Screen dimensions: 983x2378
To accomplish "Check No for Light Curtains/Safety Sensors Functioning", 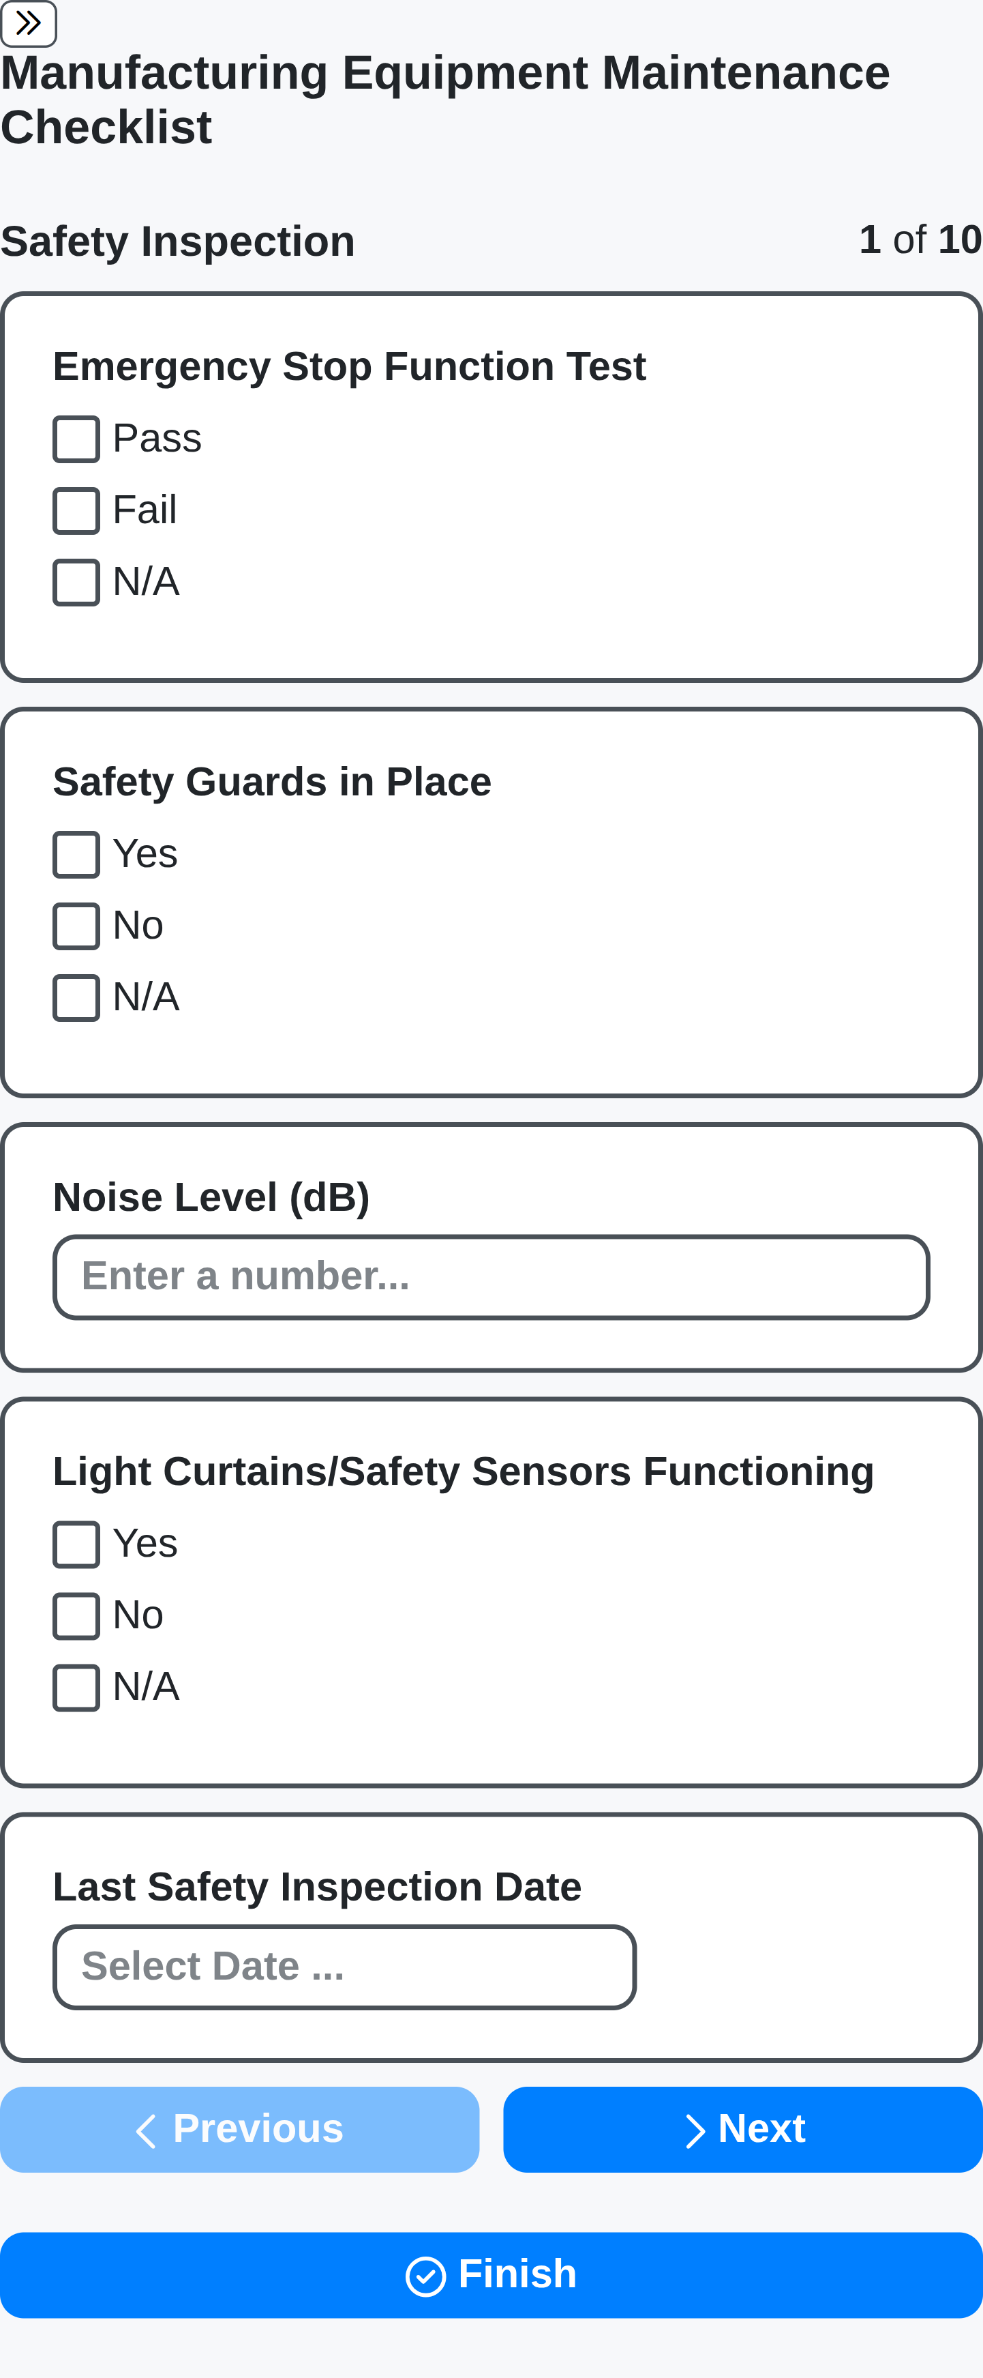I will pos(76,1617).
